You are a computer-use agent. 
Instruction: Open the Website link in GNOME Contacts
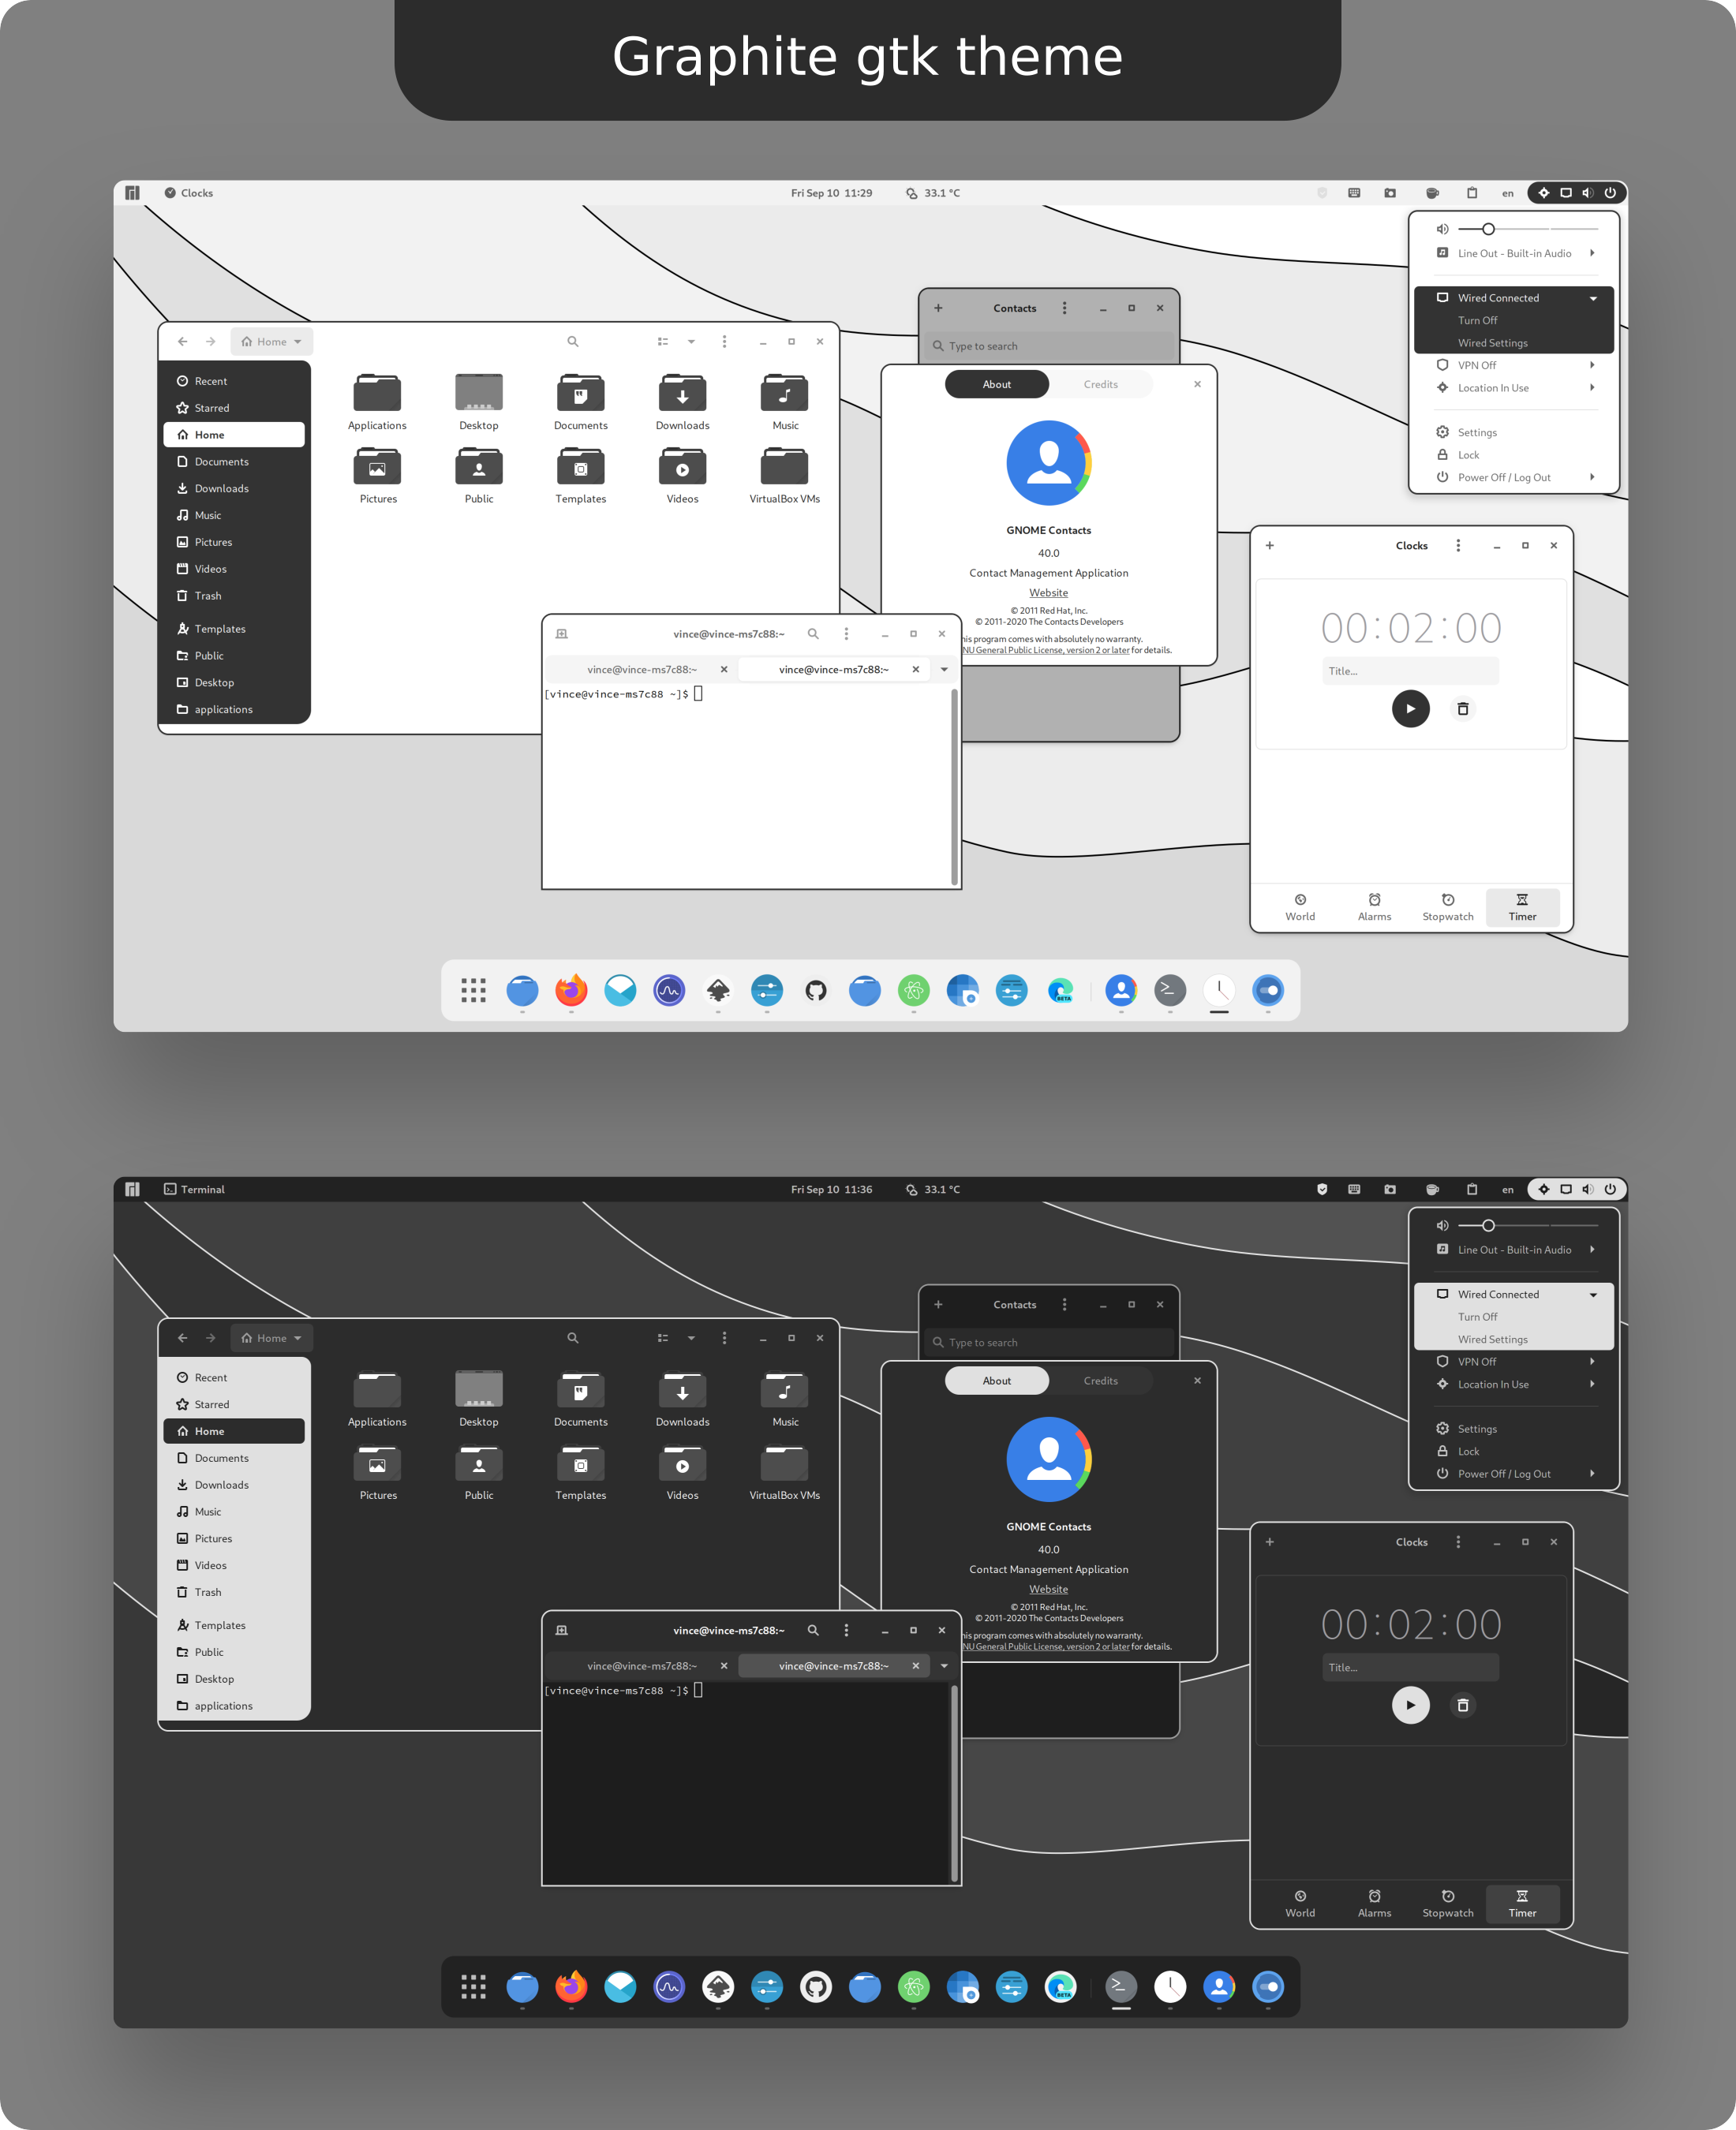tap(1048, 592)
